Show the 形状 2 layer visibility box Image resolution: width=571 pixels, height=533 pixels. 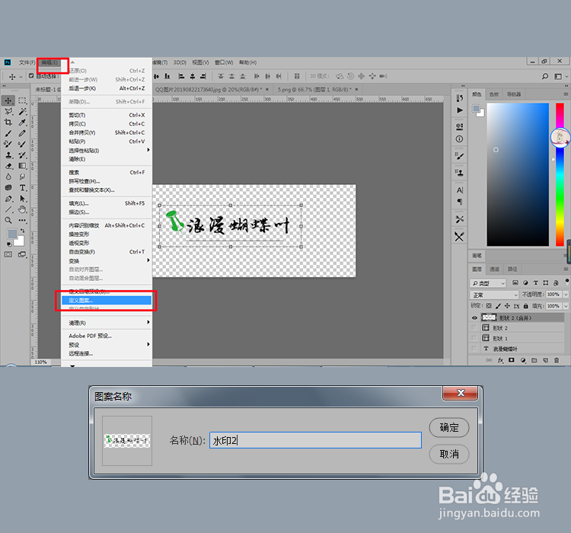(474, 328)
